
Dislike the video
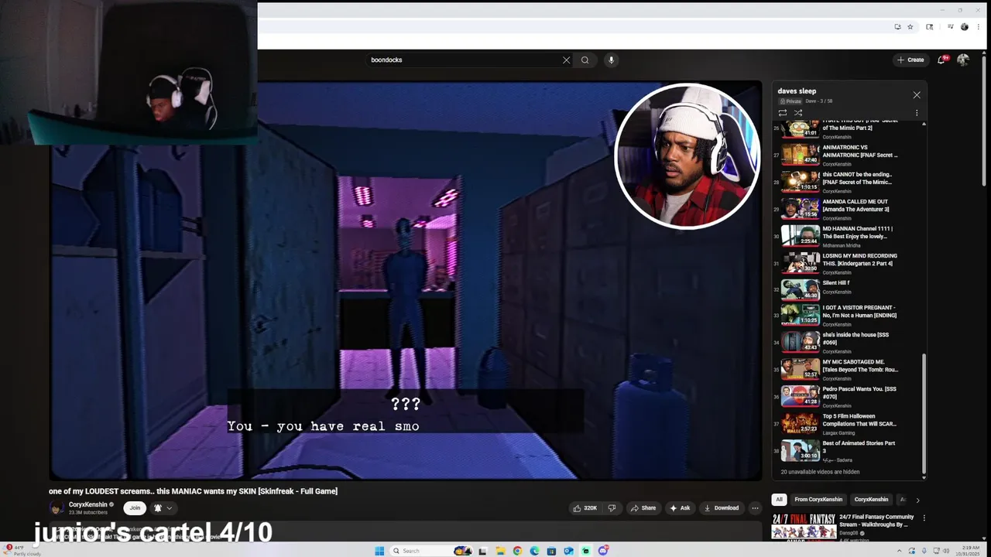pyautogui.click(x=612, y=508)
